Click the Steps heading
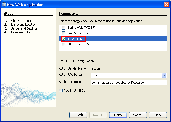This screenshot has height=122, width=171. coord(9,14)
